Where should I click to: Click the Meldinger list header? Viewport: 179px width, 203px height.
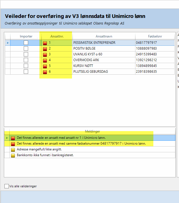(92, 131)
